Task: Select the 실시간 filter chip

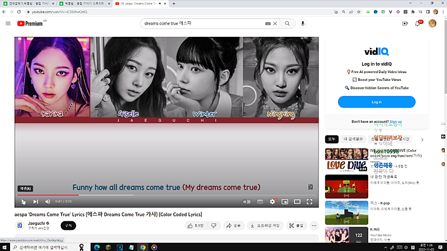Action: click(x=404, y=139)
